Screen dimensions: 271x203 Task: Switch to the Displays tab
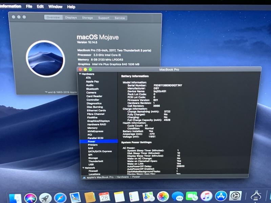pyautogui.click(x=71, y=18)
